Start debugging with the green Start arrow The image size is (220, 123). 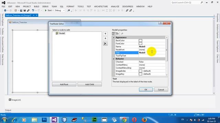point(46,11)
